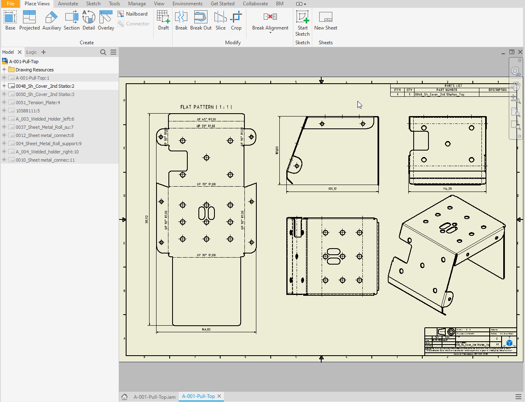
Task: Select the 0051_Tension_Plate:4 sheet
Action: (x=38, y=103)
